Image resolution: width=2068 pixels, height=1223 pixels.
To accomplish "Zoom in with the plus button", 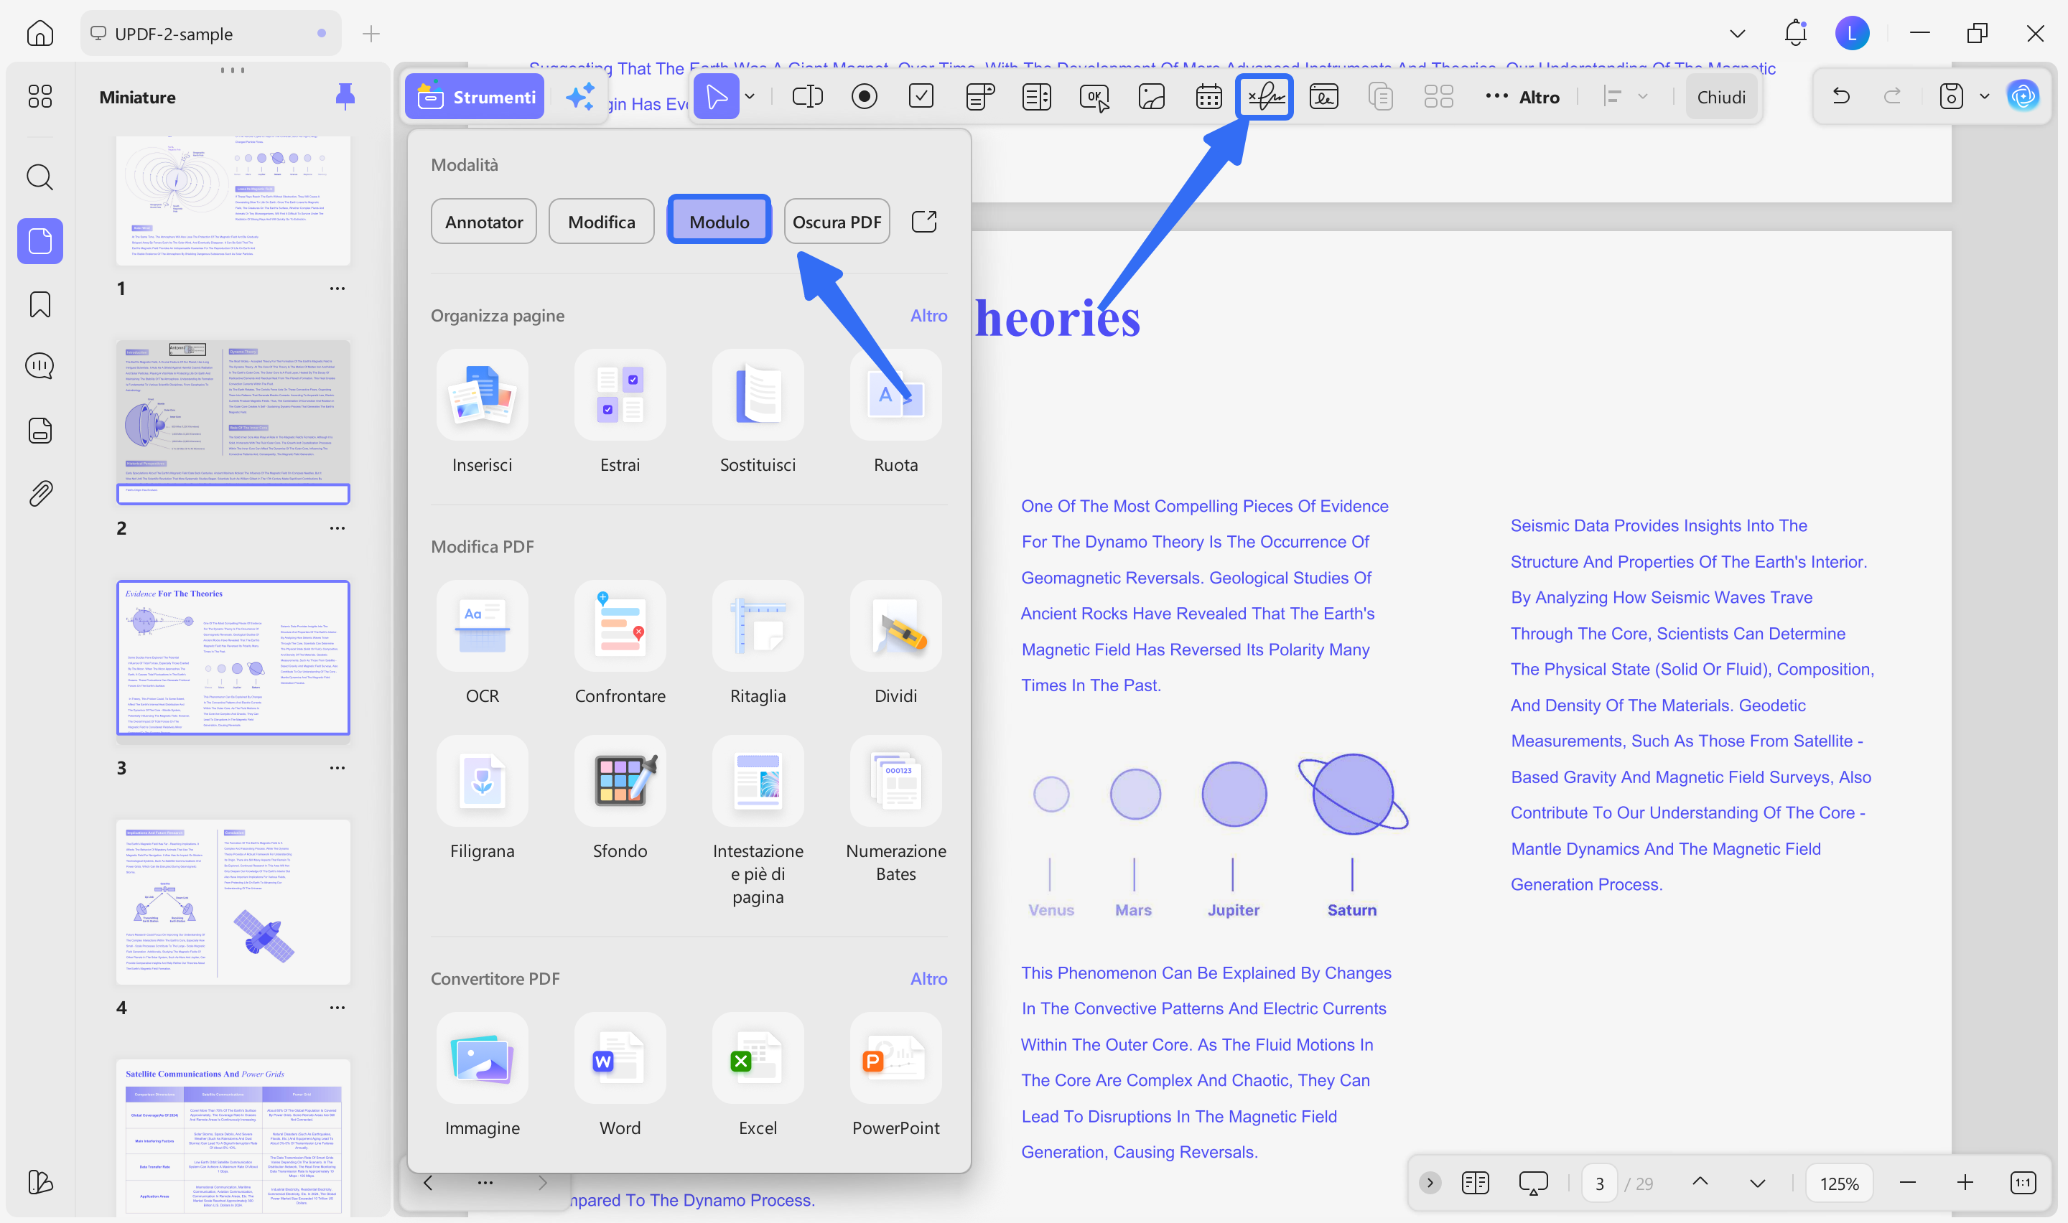I will [x=1965, y=1184].
